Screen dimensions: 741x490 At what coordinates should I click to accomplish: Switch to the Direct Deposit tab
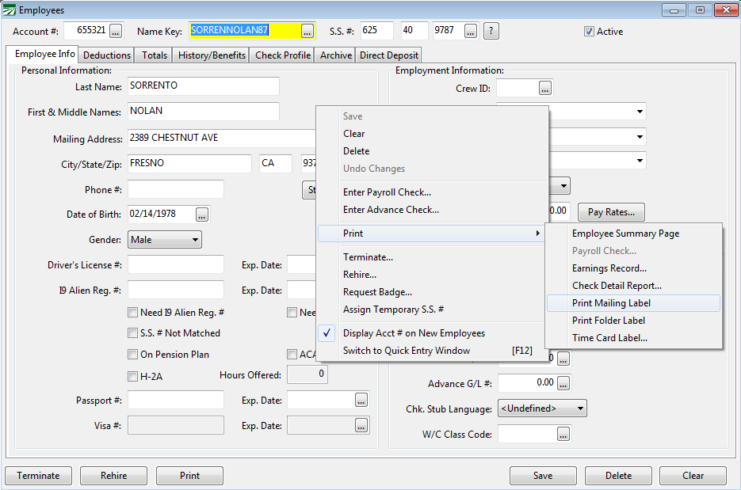click(x=388, y=55)
